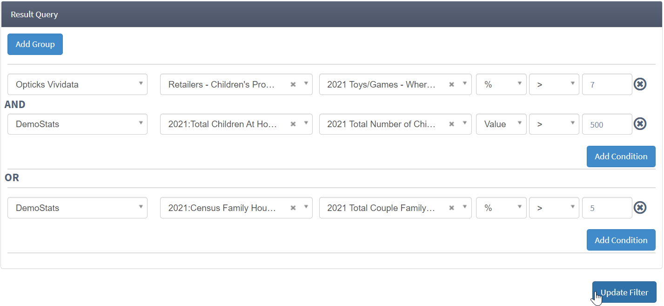This screenshot has width=664, height=306.
Task: Clear 2021 Total Number of Children selection
Action: [451, 124]
